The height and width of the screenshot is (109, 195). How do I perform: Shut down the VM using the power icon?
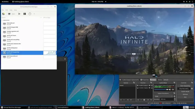(x=30, y=14)
